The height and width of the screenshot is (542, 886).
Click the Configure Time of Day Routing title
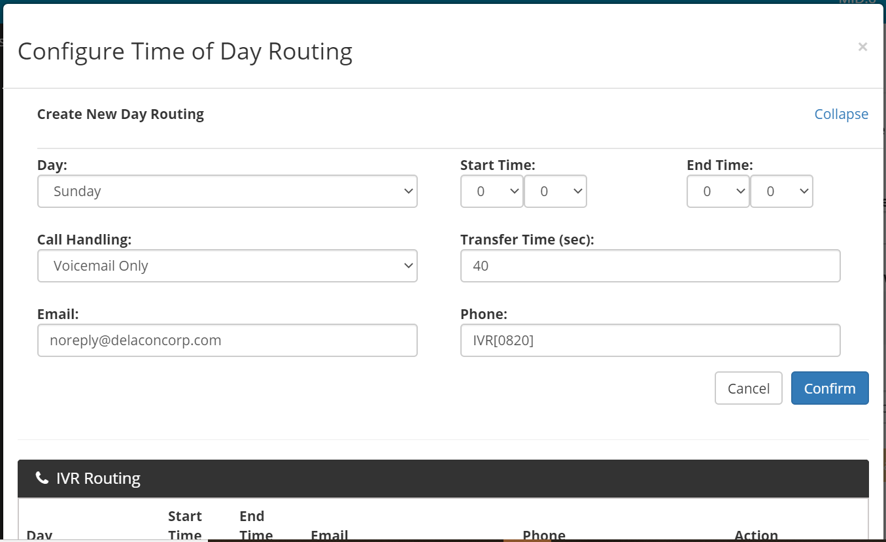click(x=185, y=51)
